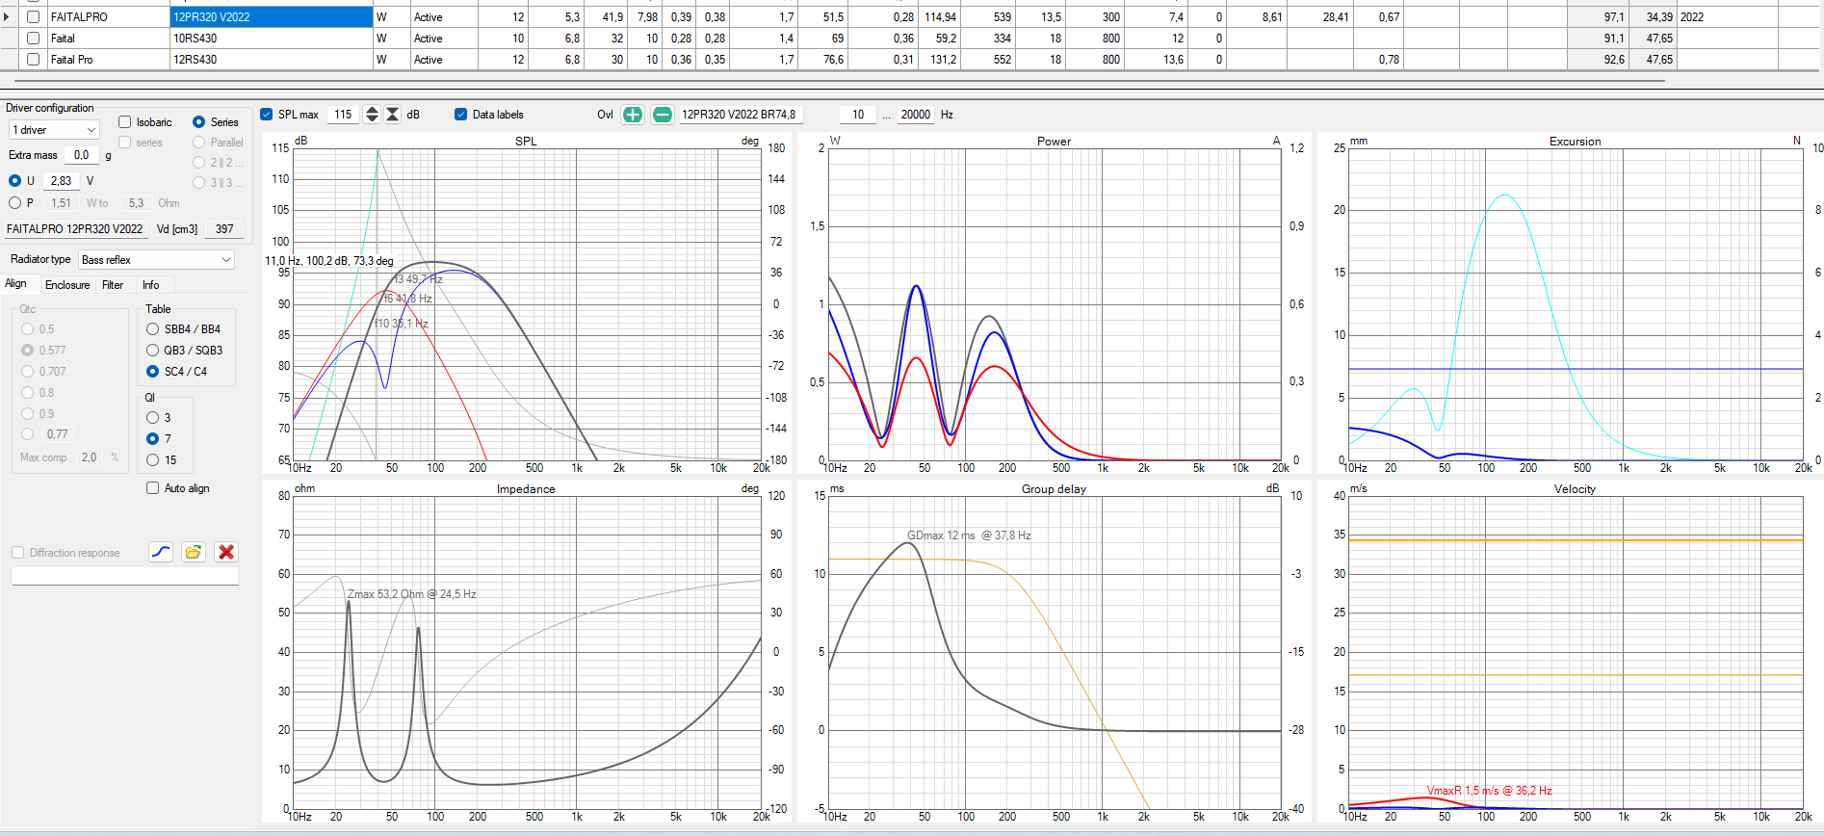Viewport: 1824px width, 836px height.
Task: Click the empty text box under Diffraction response
Action: (125, 576)
